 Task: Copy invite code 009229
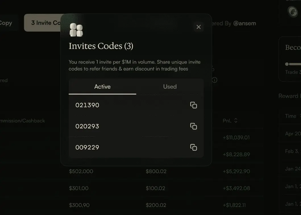click(x=194, y=147)
